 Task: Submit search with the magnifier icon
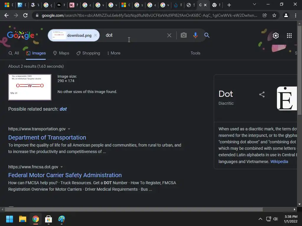(x=207, y=35)
